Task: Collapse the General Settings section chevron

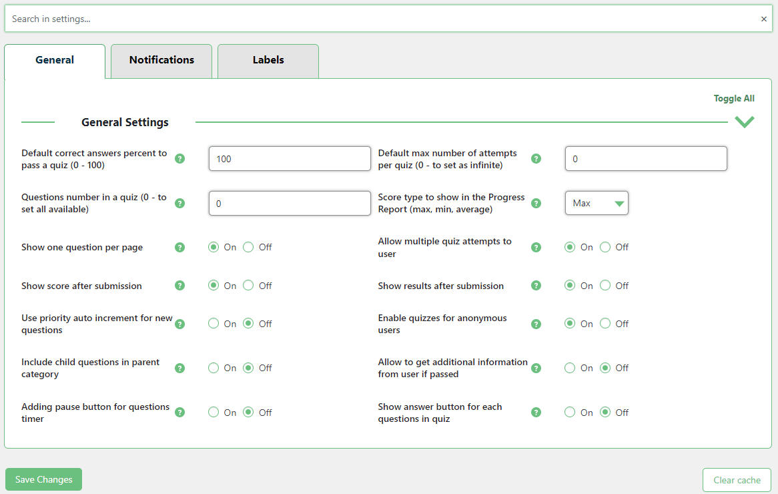Action: pos(744,122)
